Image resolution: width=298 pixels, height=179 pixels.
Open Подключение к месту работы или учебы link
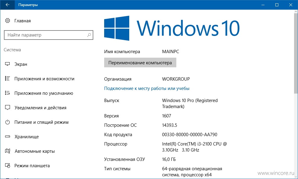point(147,88)
